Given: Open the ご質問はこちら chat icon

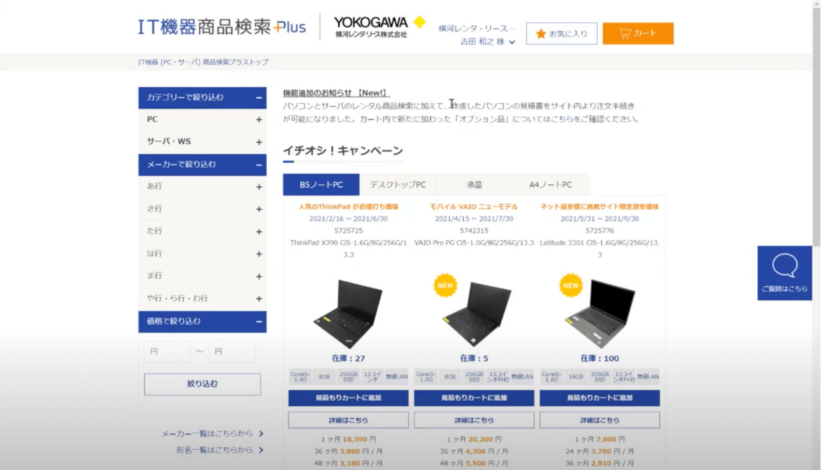Looking at the screenshot, I should [785, 273].
